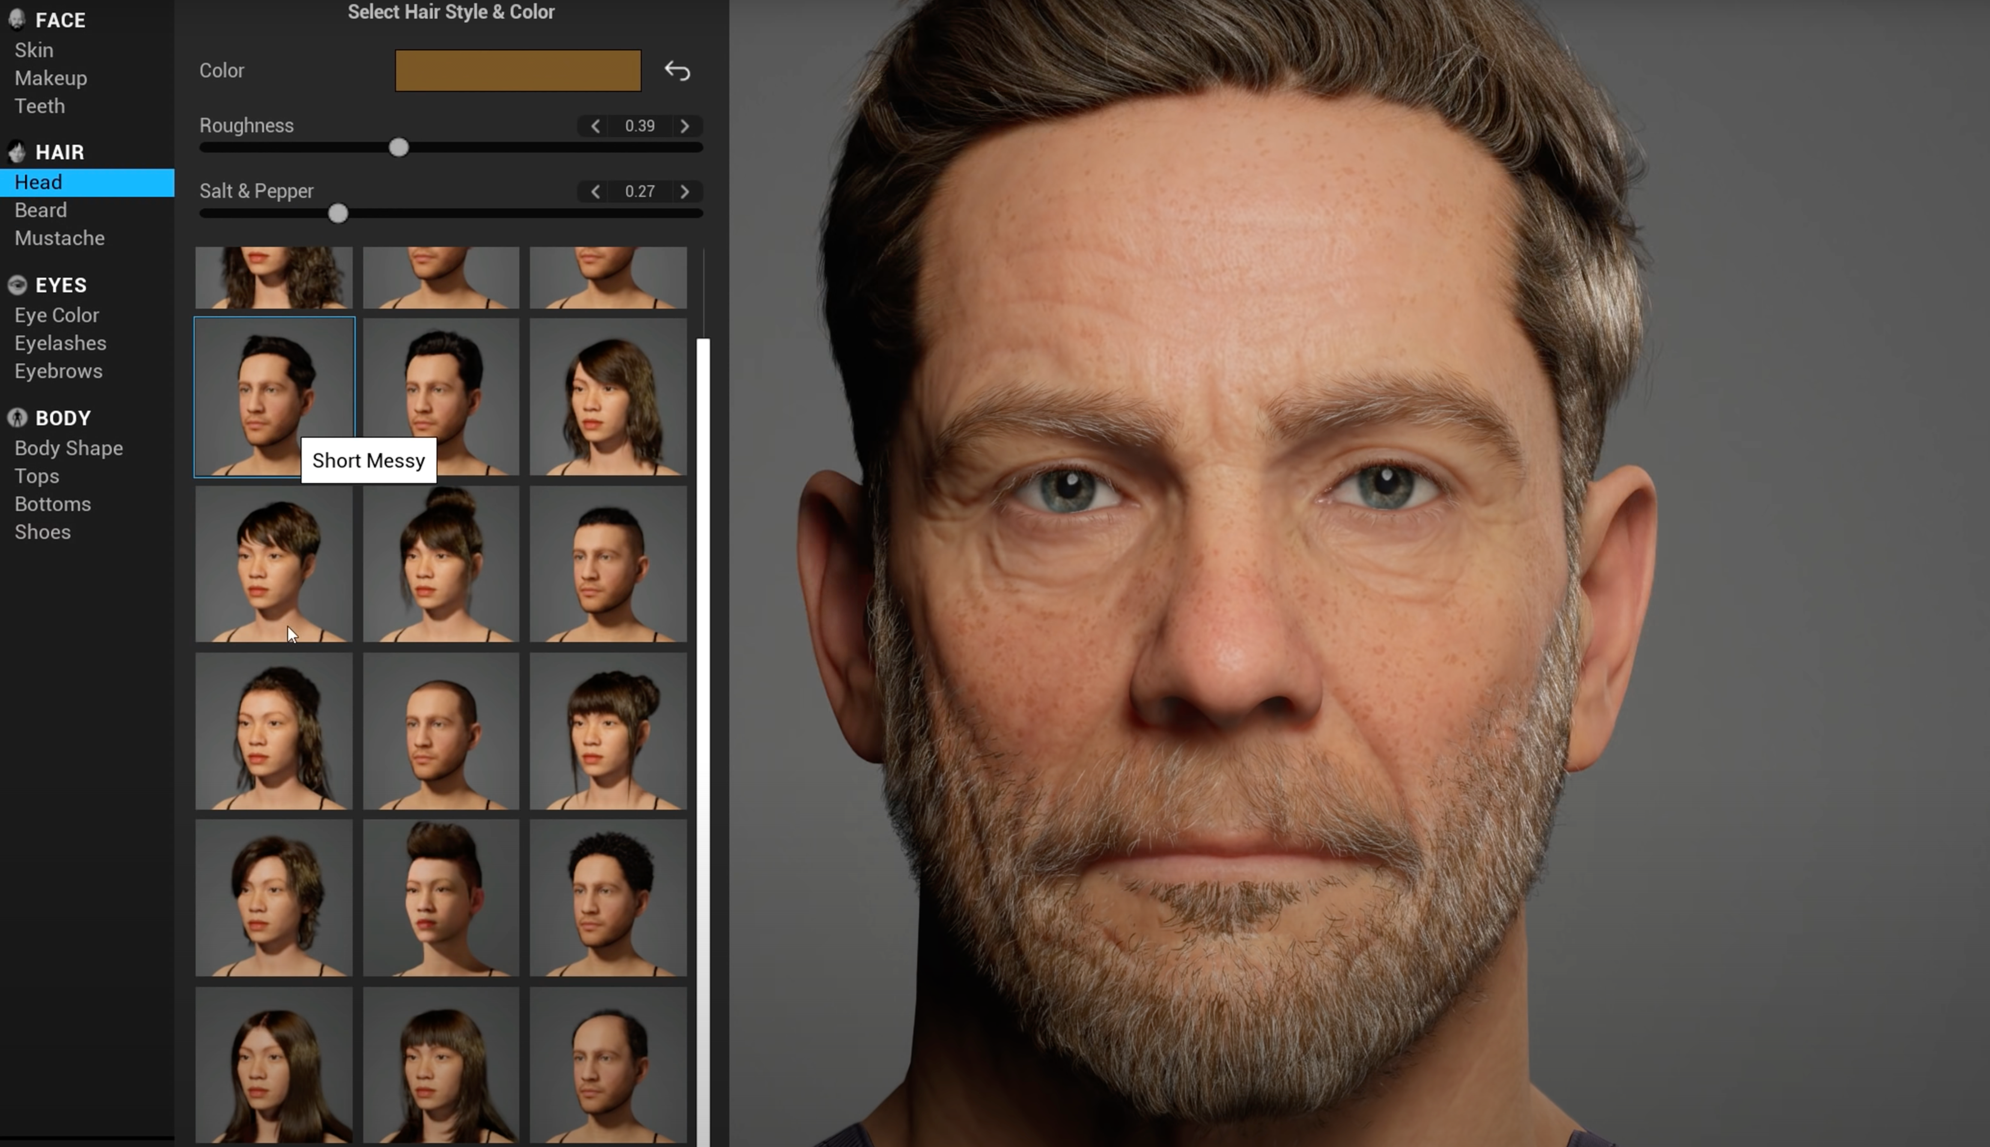Screen dimensions: 1990x1147
Task: Click the Salt & Pepper value 0.27
Action: pos(640,191)
